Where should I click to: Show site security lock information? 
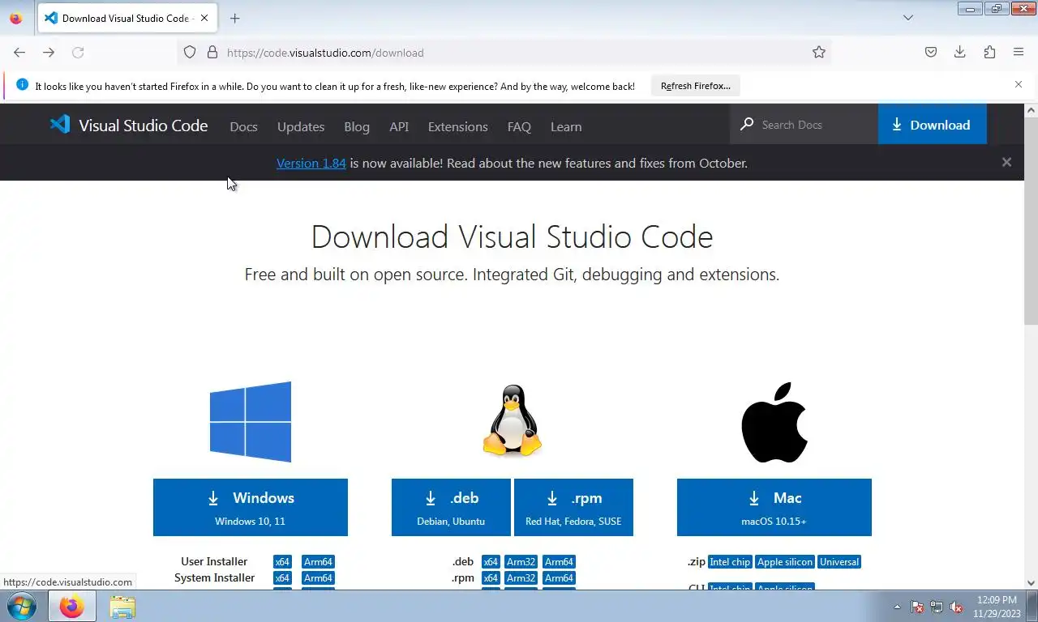tap(212, 53)
